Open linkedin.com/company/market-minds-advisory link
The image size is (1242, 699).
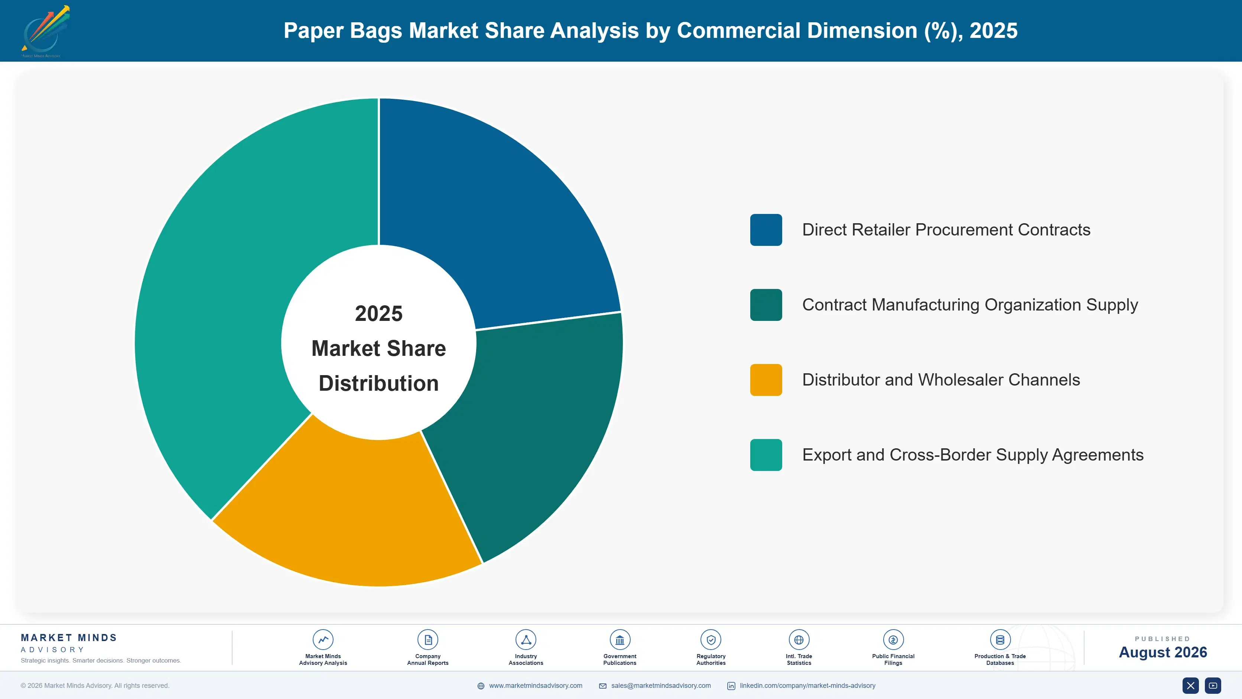(x=807, y=686)
